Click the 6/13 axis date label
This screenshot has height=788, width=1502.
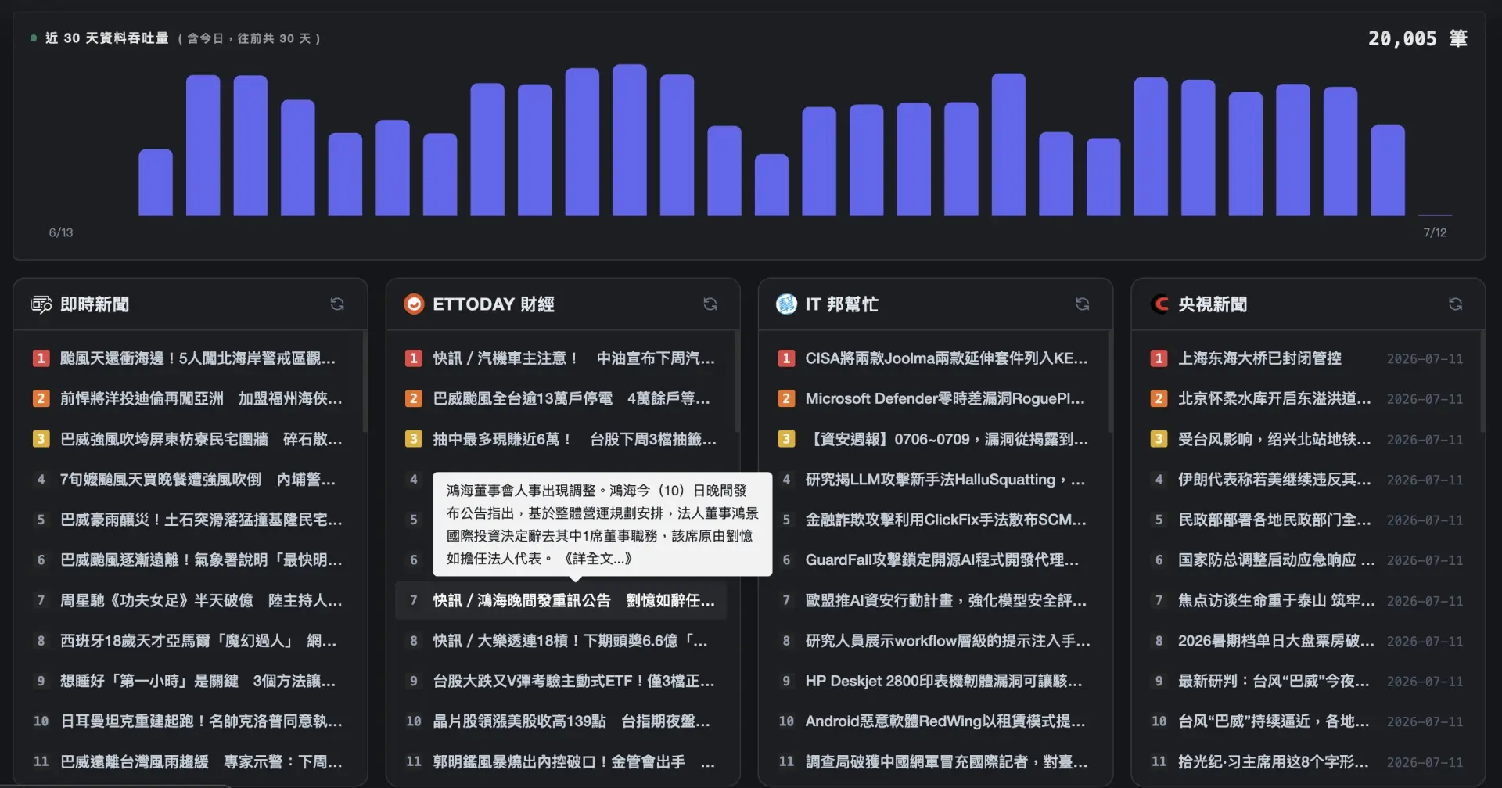tap(61, 232)
